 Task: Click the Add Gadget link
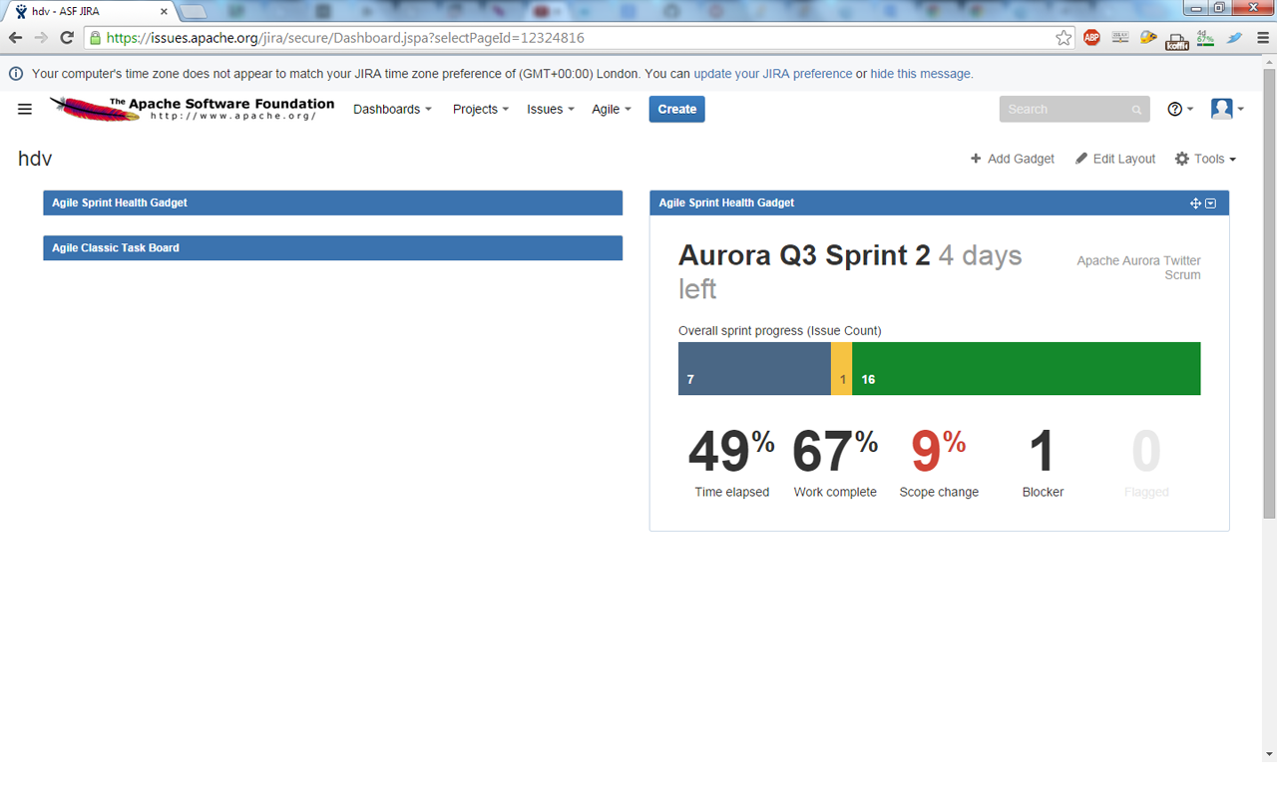click(1013, 159)
